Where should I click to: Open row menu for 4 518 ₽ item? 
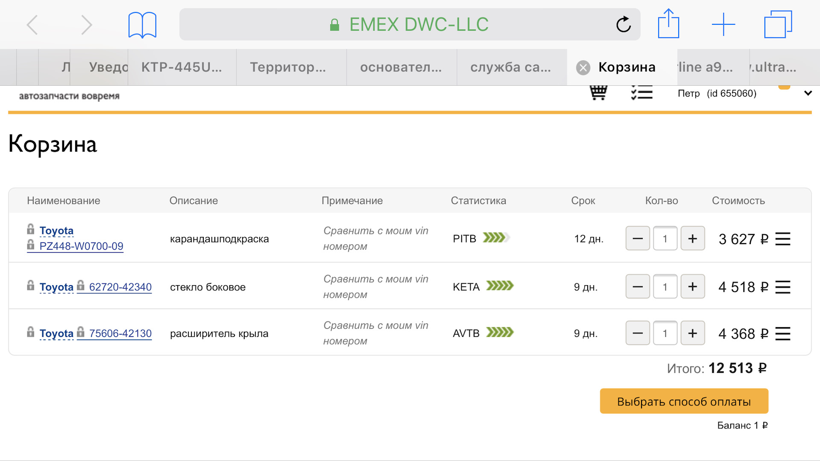click(783, 287)
